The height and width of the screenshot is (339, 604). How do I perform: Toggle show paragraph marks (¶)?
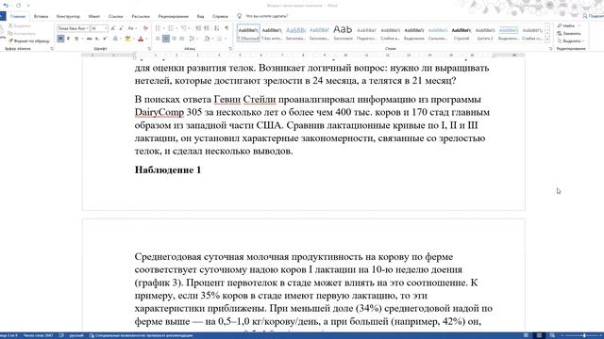[226, 28]
